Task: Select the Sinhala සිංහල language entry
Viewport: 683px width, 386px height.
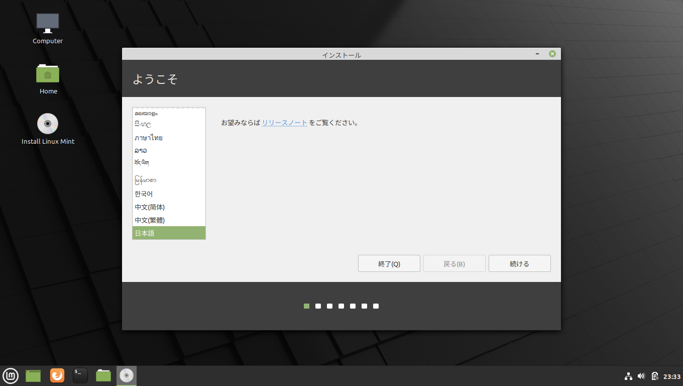Action: tap(169, 124)
